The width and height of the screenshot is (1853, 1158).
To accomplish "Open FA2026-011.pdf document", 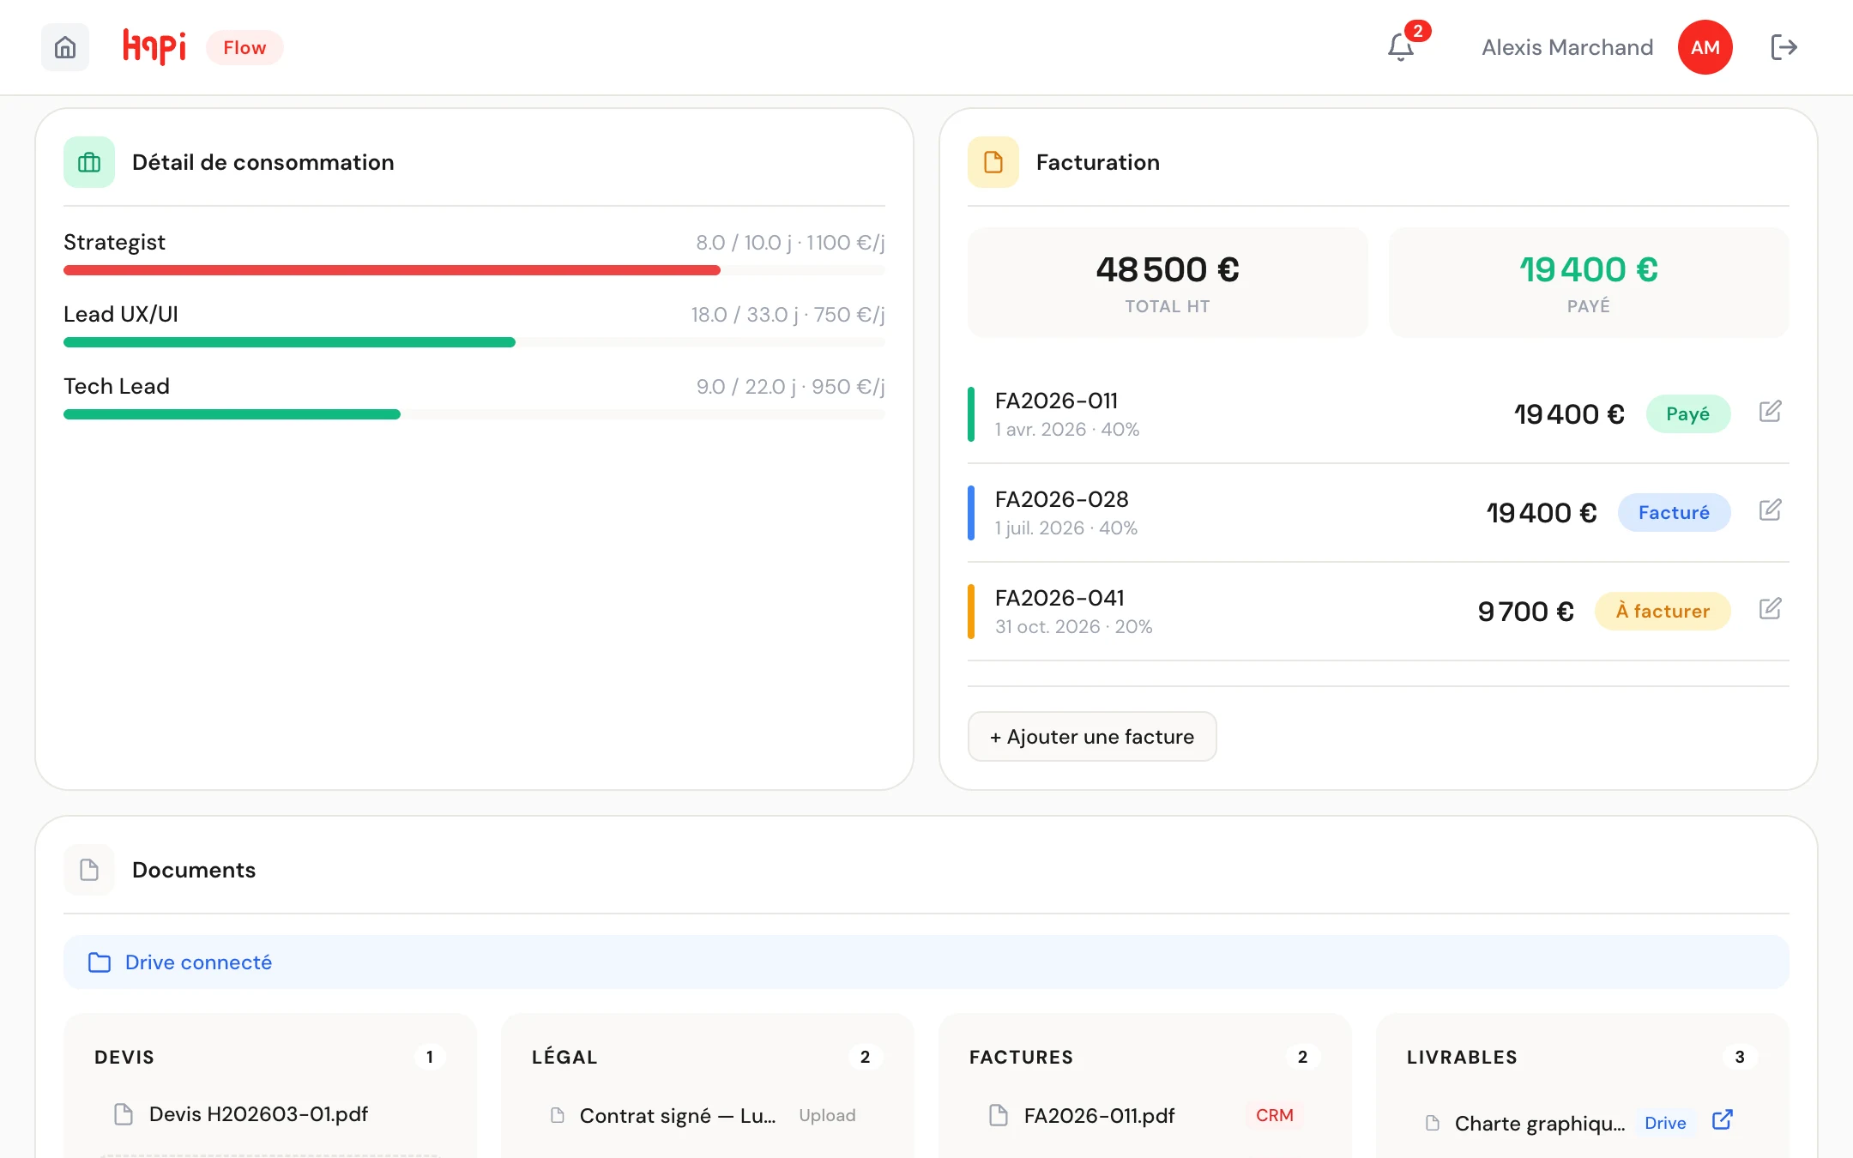I will tap(1099, 1115).
